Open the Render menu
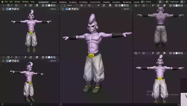This screenshot has width=187, height=106. click(17, 2)
